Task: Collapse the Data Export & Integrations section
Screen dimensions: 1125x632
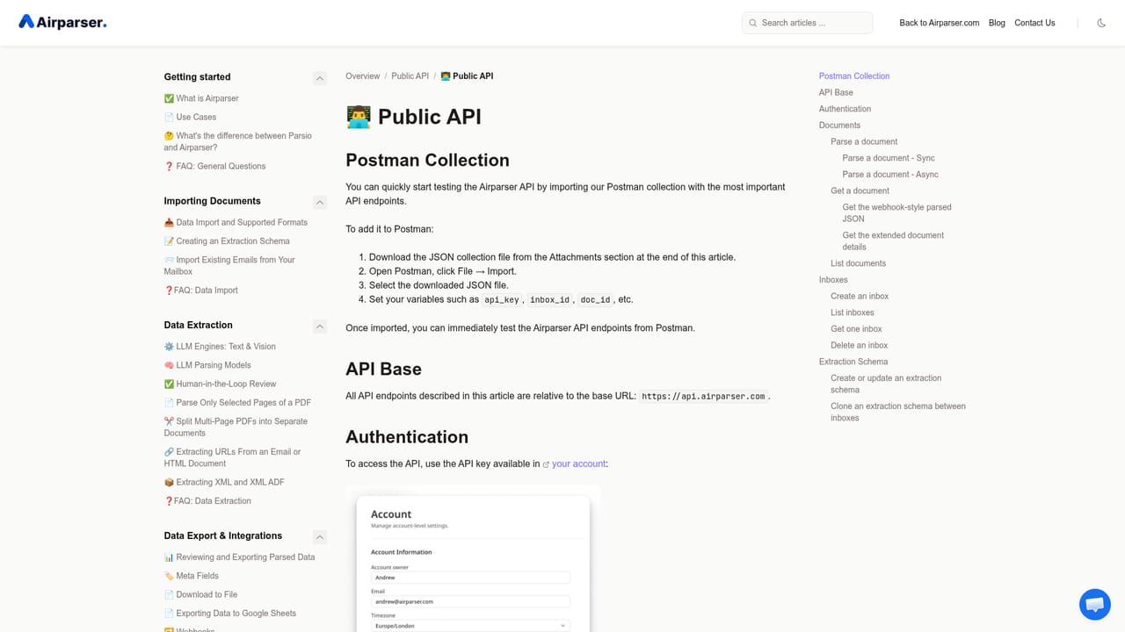Action: [320, 536]
